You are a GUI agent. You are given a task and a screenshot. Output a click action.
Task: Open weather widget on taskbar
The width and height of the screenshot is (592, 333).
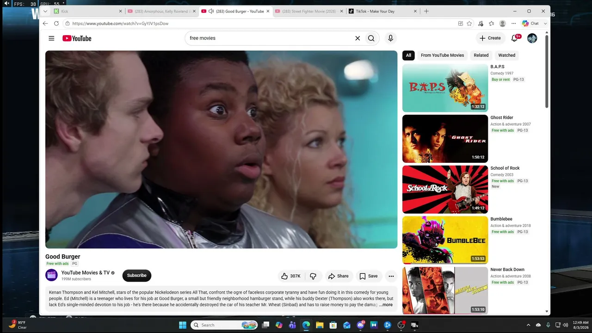coord(18,325)
